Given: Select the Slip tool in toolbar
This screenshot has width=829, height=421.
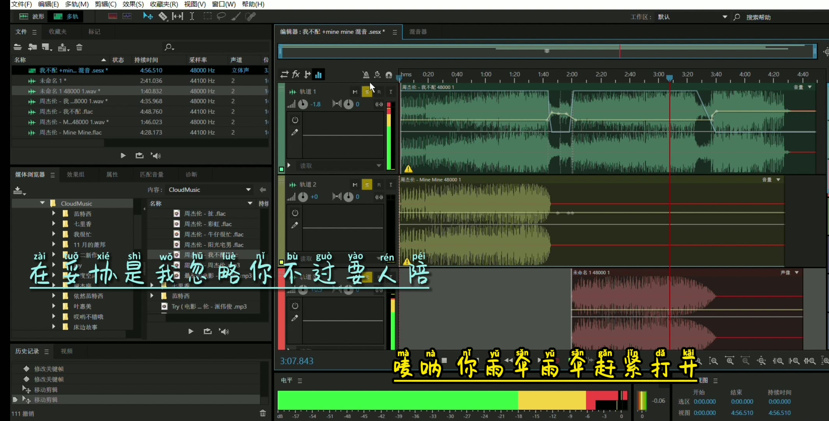Looking at the screenshot, I should (178, 16).
